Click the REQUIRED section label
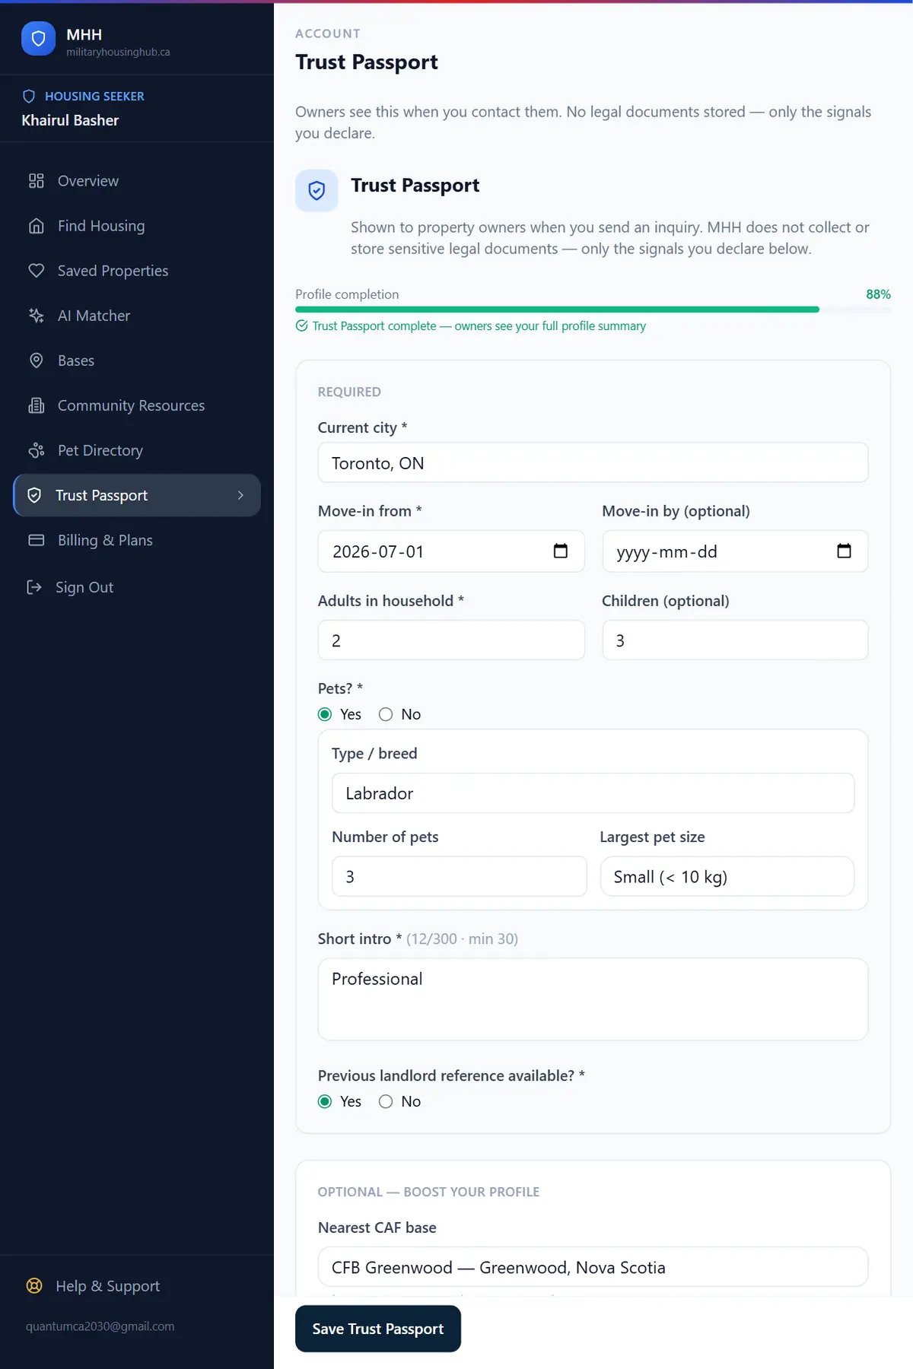The height and width of the screenshot is (1369, 913). click(349, 392)
